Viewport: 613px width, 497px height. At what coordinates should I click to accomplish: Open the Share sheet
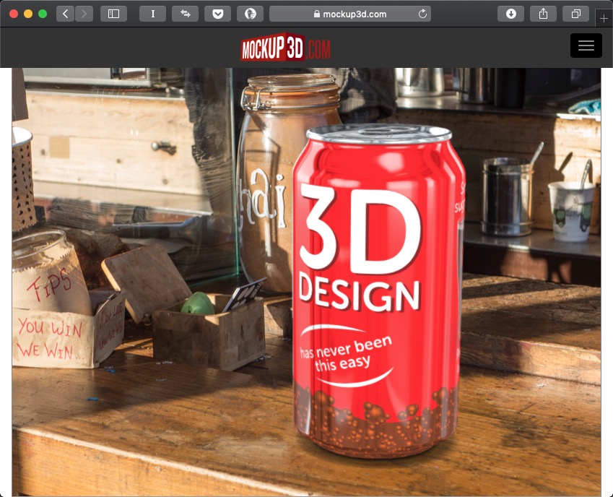coord(542,12)
